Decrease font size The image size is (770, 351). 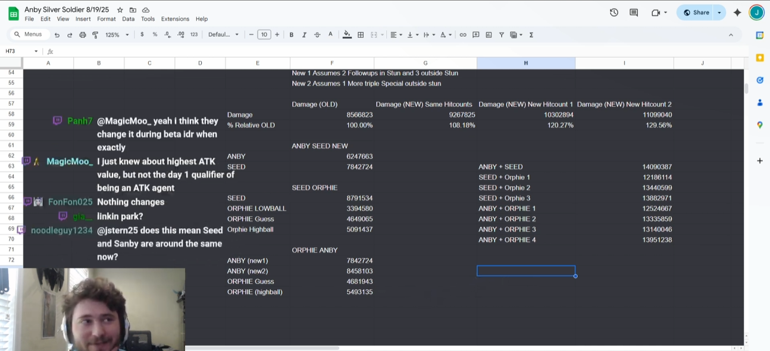(x=251, y=35)
